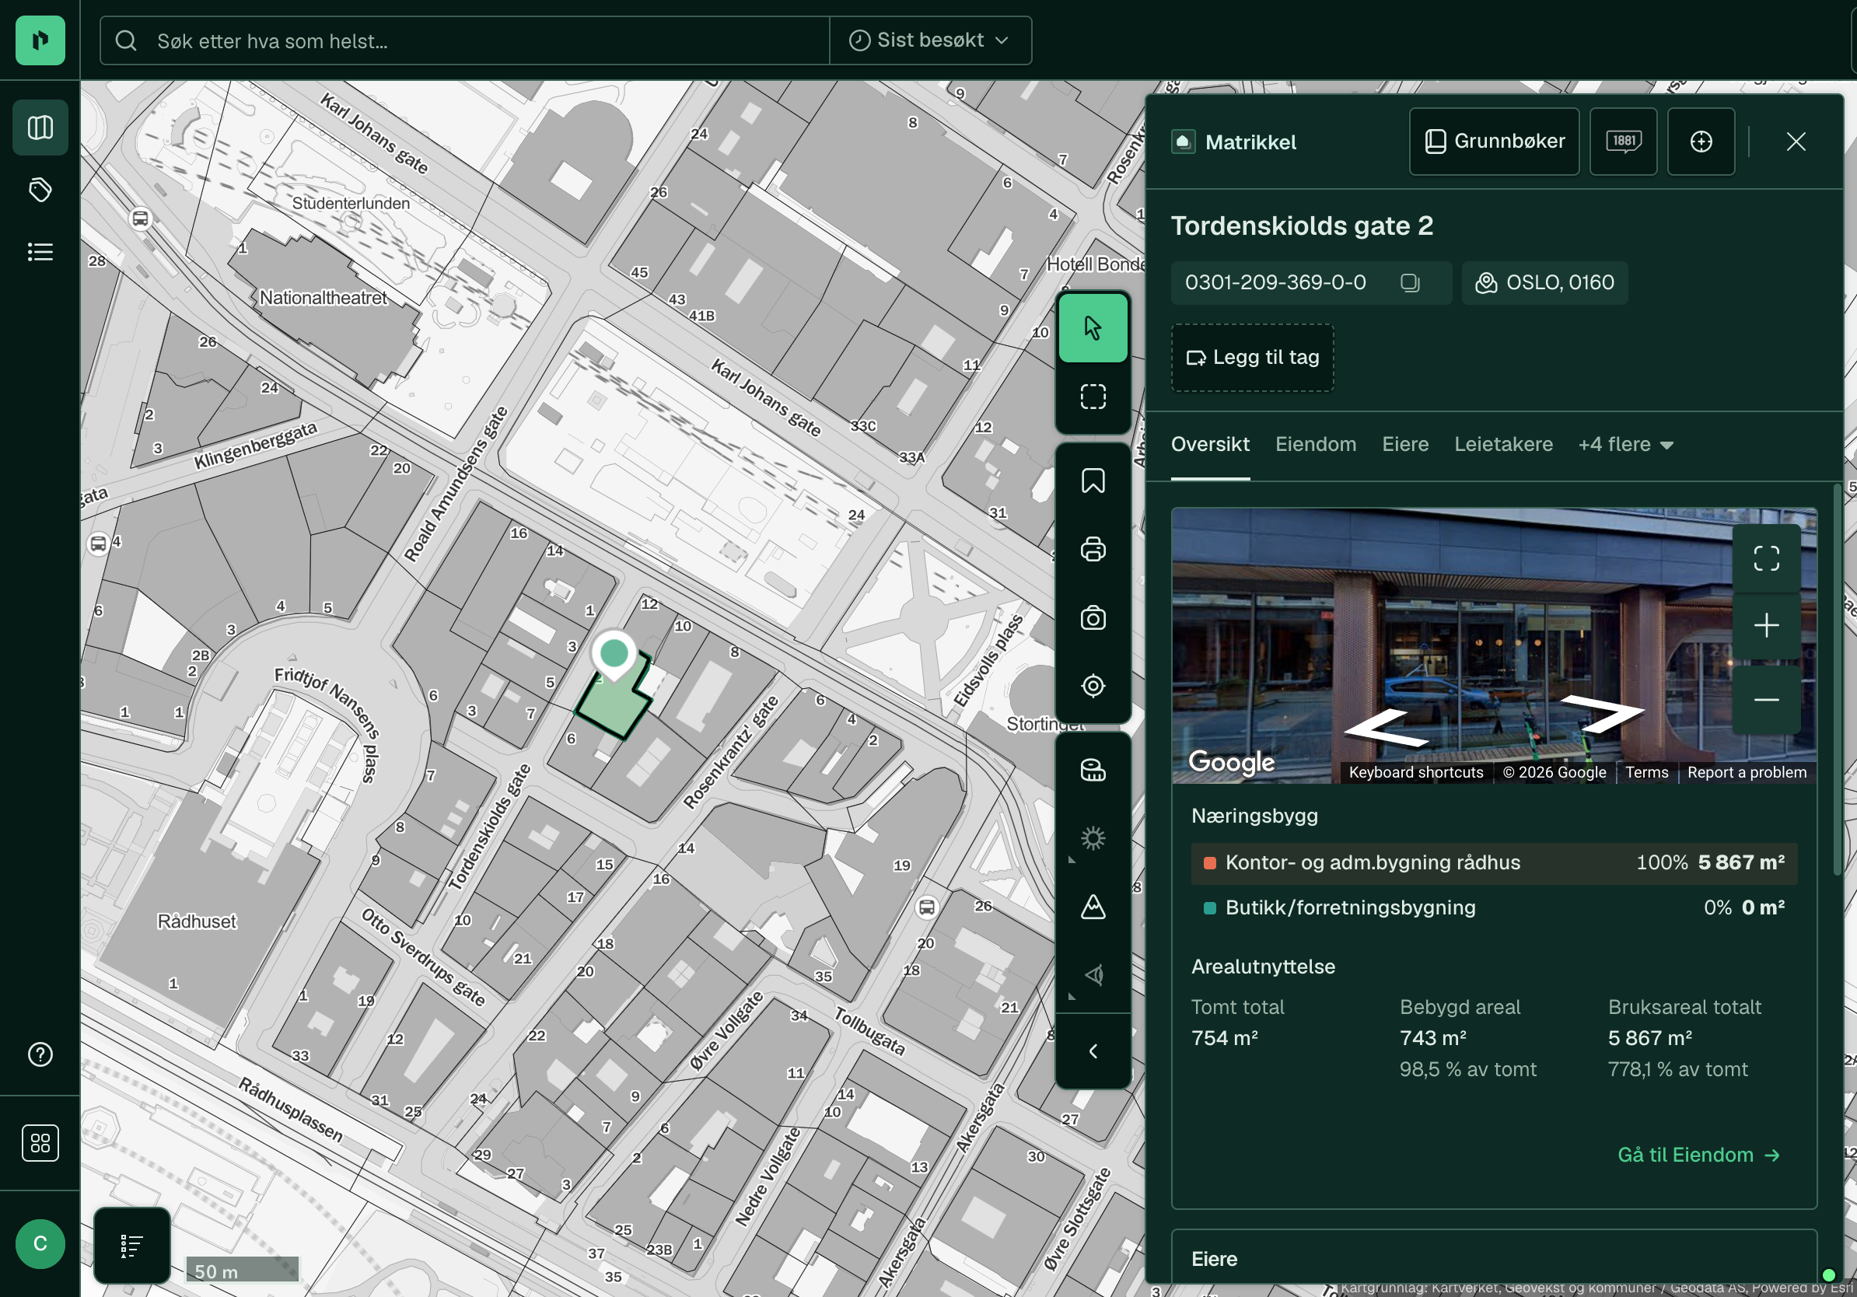Take a map snapshot with camera icon

pyautogui.click(x=1093, y=617)
